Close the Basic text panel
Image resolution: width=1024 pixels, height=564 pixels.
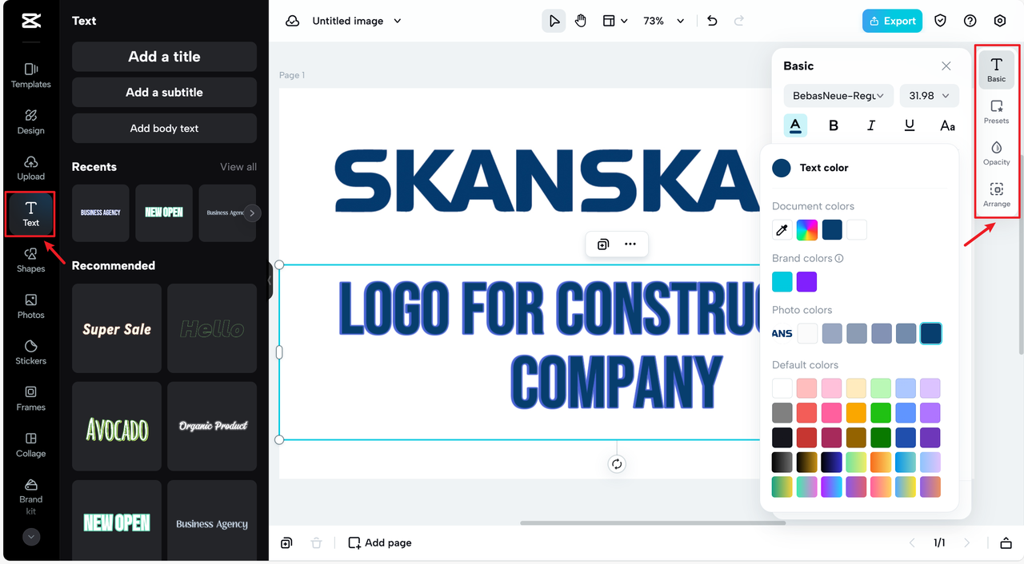[x=946, y=66]
